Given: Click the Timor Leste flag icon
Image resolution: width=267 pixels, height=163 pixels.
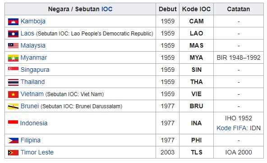Looking at the screenshot, I should click(13, 153).
